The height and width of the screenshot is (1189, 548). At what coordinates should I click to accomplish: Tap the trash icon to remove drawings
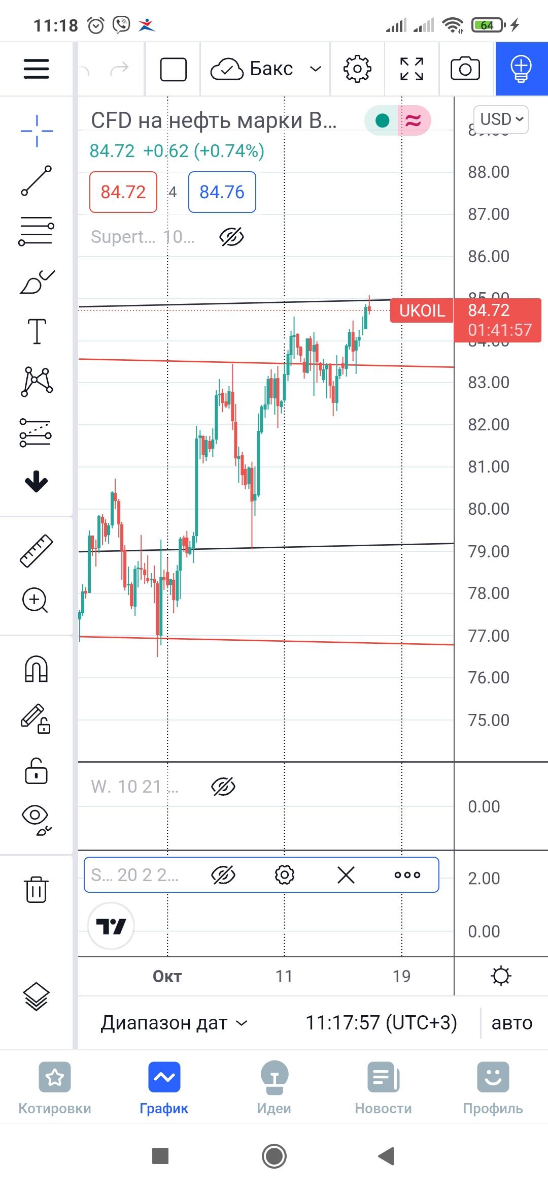[36, 889]
